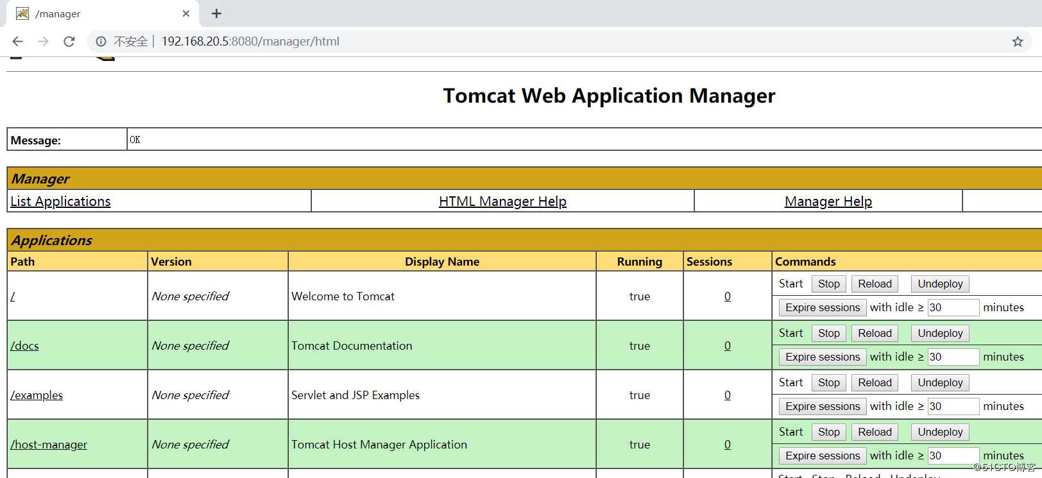This screenshot has height=478, width=1042.
Task: Stop the /host-manager application
Action: (x=829, y=432)
